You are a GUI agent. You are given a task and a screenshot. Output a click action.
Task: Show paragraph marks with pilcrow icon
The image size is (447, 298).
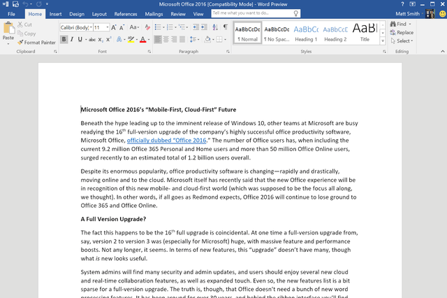tap(226, 27)
